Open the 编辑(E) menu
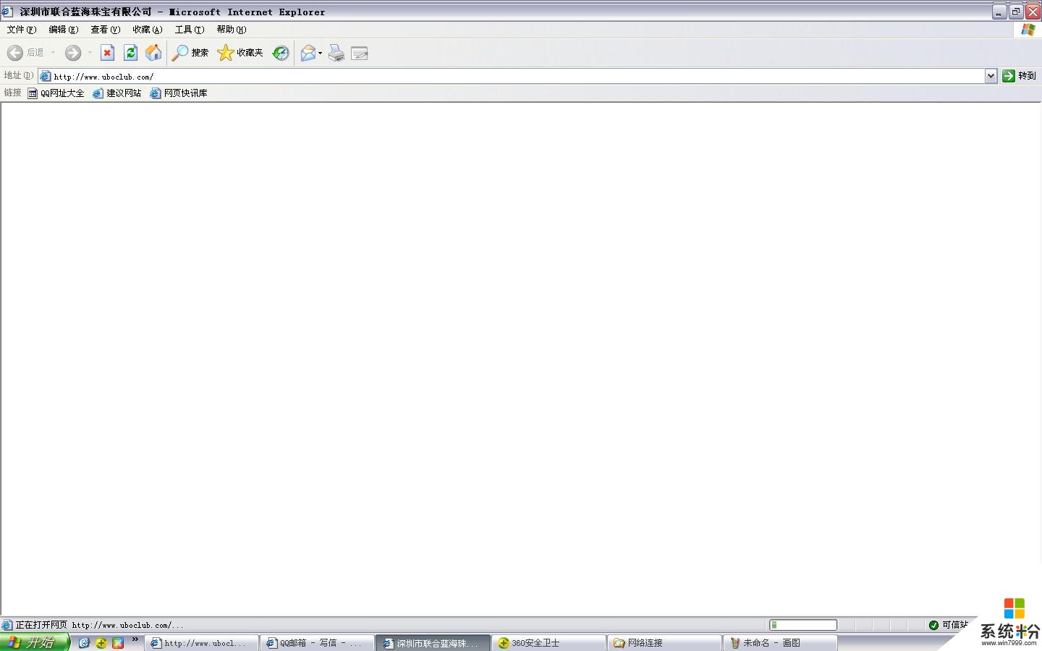The width and height of the screenshot is (1042, 651). click(x=63, y=30)
